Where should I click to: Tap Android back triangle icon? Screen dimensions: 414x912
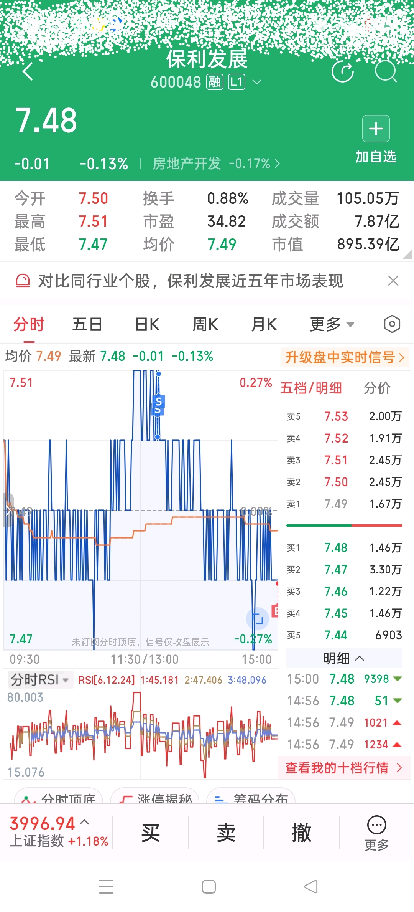[x=311, y=887]
